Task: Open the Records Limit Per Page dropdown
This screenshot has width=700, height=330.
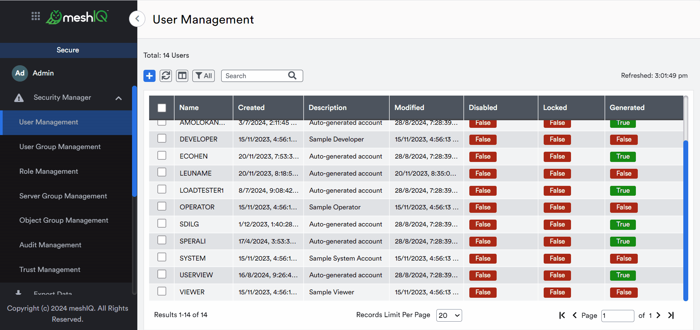Action: click(449, 315)
